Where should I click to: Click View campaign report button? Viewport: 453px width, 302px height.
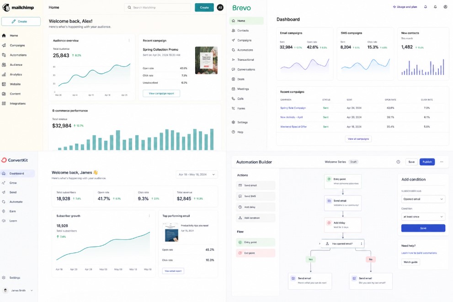[161, 94]
